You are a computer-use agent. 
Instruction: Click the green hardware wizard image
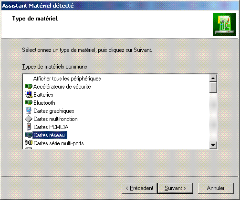coord(224,25)
